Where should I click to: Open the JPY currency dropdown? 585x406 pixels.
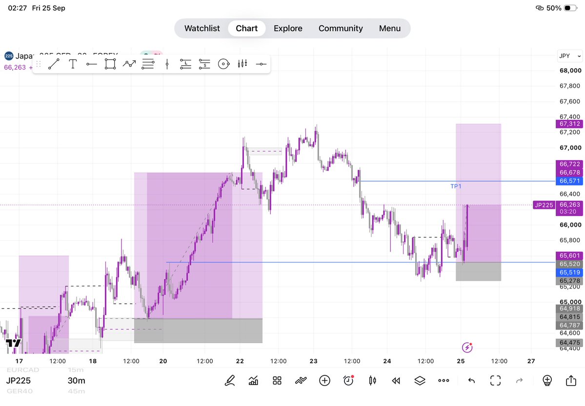click(x=570, y=56)
